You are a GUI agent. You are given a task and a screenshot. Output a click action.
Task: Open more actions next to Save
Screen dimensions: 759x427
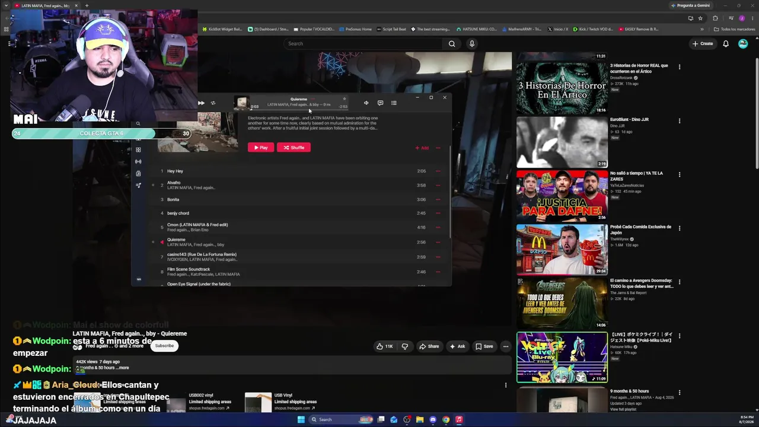click(x=506, y=346)
